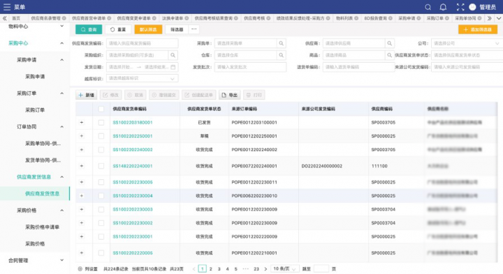Open the hamburger 菜单 icon
Image resolution: width=503 pixels, height=274 pixels.
7,7
